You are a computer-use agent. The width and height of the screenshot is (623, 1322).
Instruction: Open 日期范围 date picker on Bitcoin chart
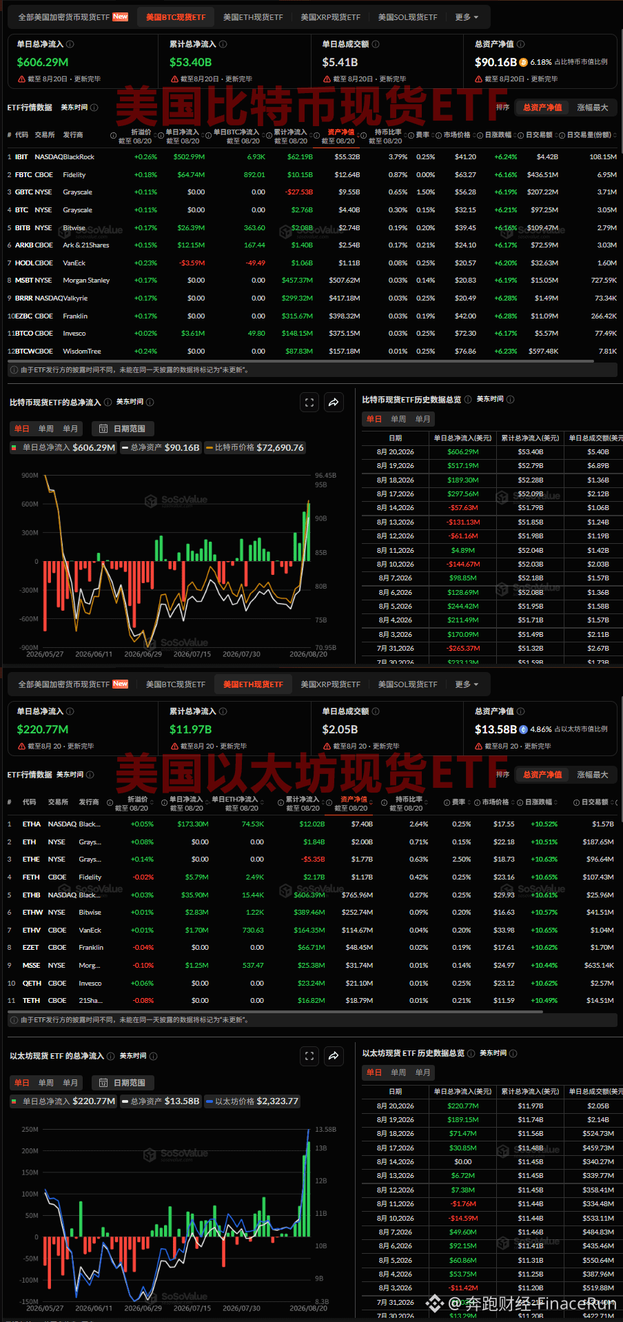pyautogui.click(x=123, y=429)
